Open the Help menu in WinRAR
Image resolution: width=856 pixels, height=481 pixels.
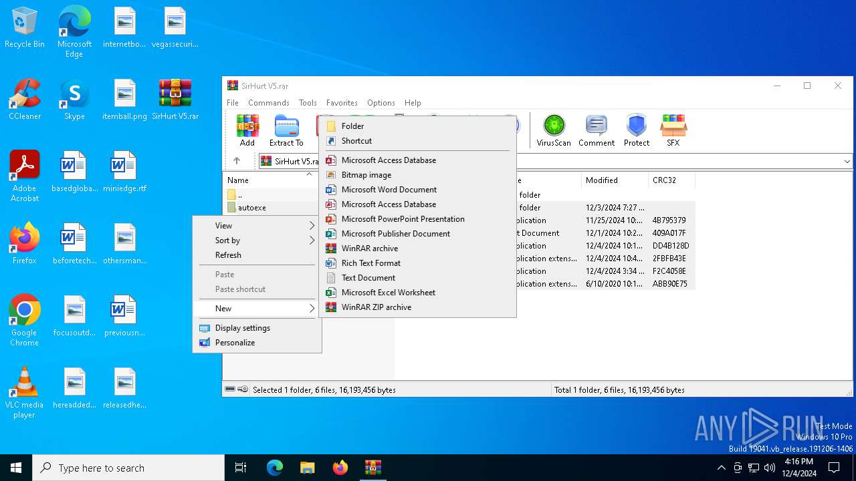pos(413,103)
